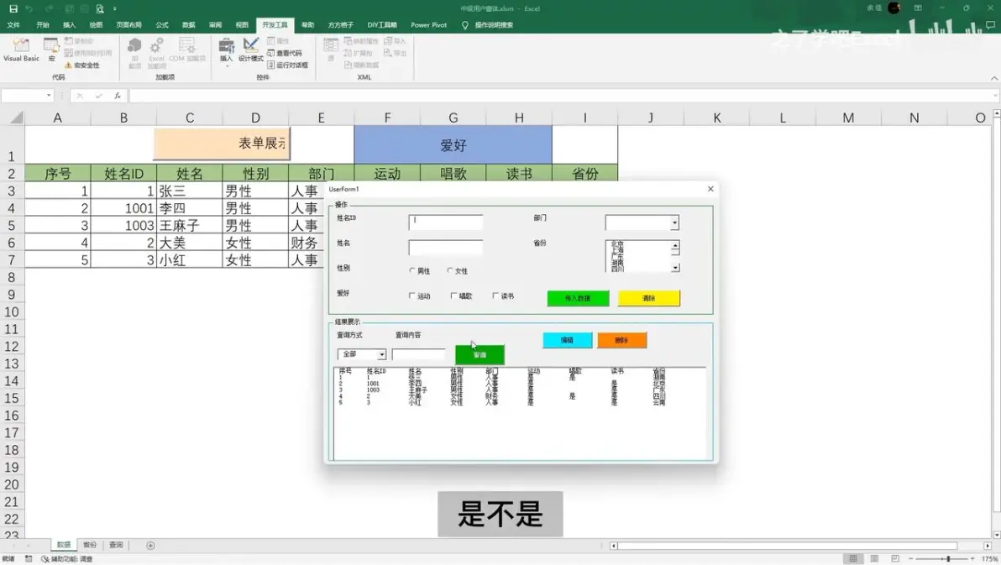This screenshot has width=1001, height=565.
Task: Tick the 读书 checkbox
Action: 495,296
